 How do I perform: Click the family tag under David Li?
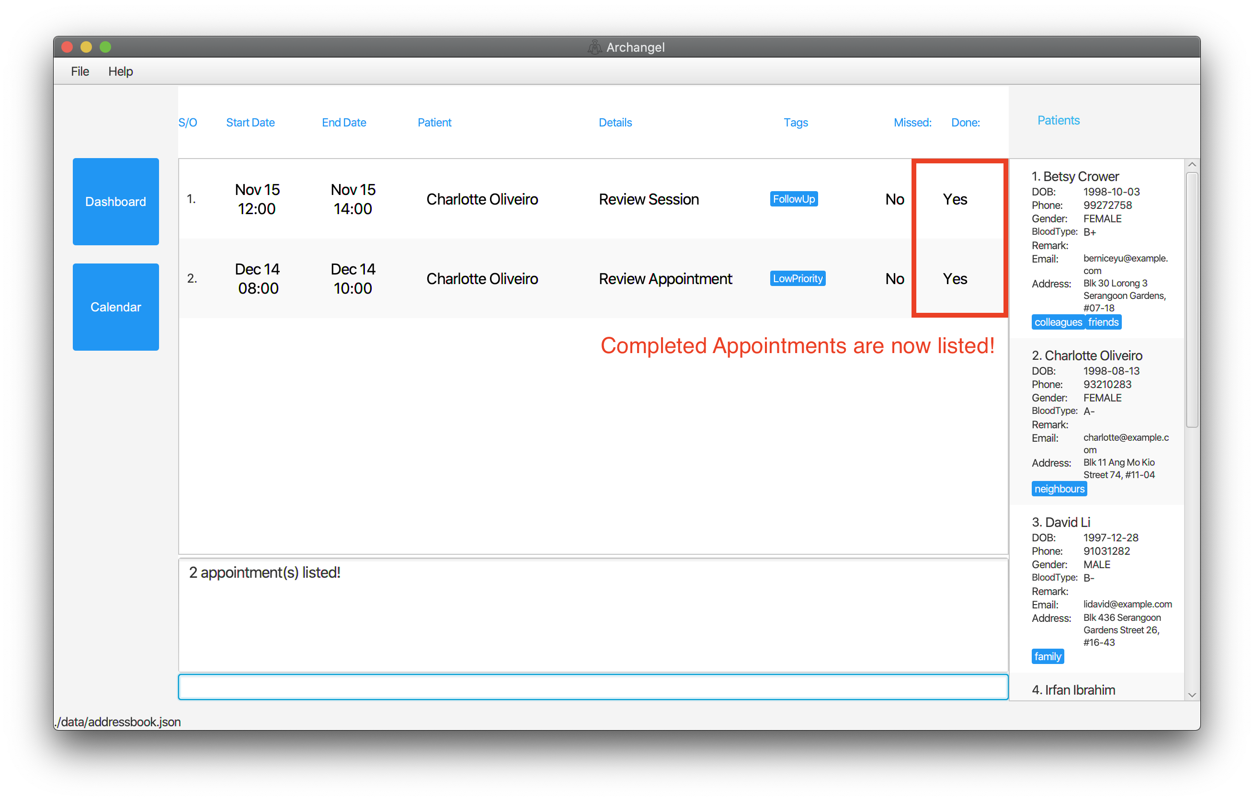click(x=1048, y=657)
